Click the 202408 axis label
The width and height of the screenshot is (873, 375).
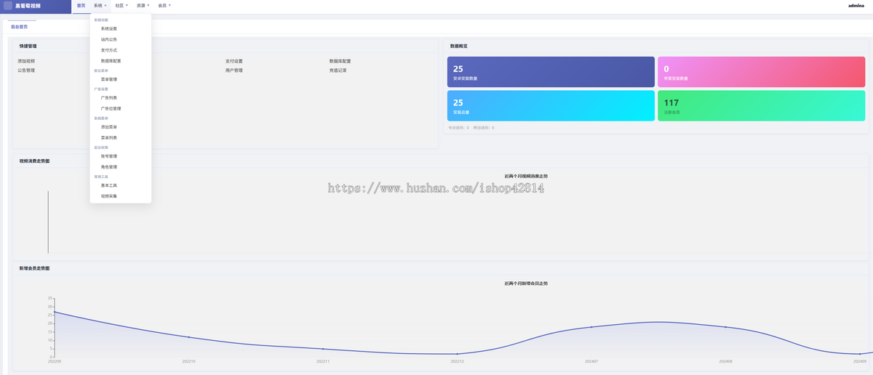(x=725, y=361)
